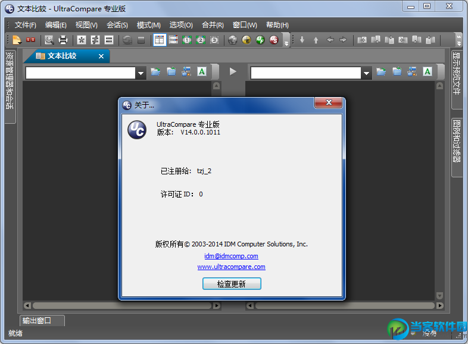Open the 选项(O) menu
468x344 pixels.
pyautogui.click(x=181, y=25)
